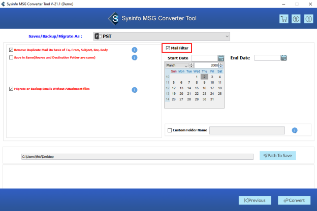Show info for Remove Duplicate Mail option

135,50
